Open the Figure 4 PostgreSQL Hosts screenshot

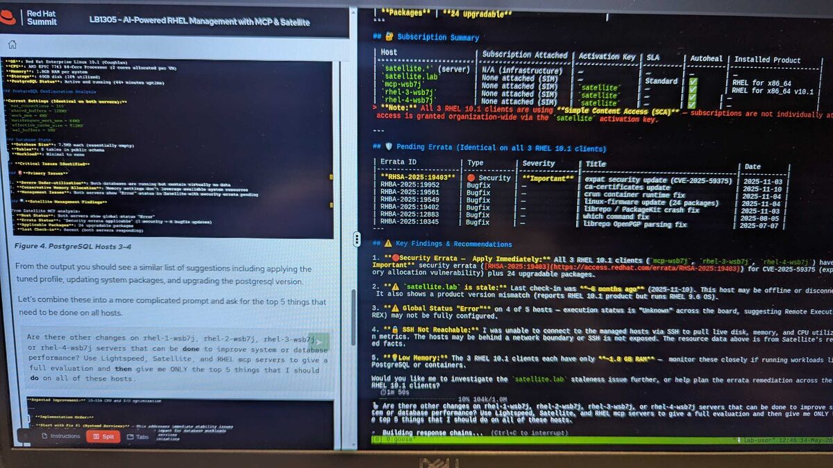(x=169, y=148)
